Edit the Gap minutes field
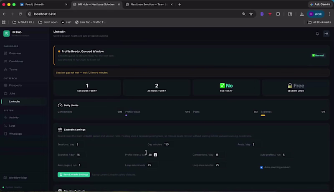Viewport: 334px width, 192px height. click(168, 144)
